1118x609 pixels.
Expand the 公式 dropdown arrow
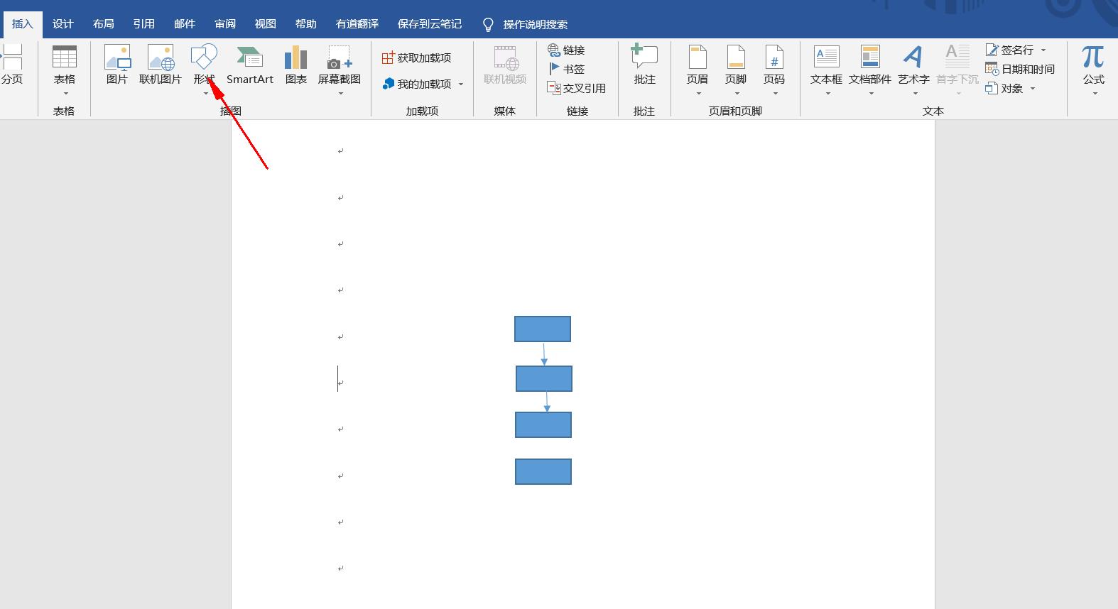[1095, 94]
